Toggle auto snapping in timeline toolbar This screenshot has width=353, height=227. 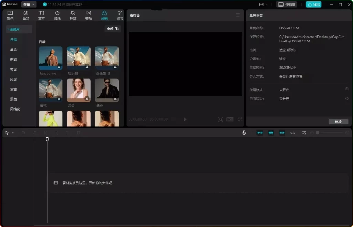(x=271, y=133)
